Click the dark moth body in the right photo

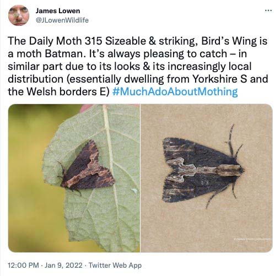click(202, 170)
